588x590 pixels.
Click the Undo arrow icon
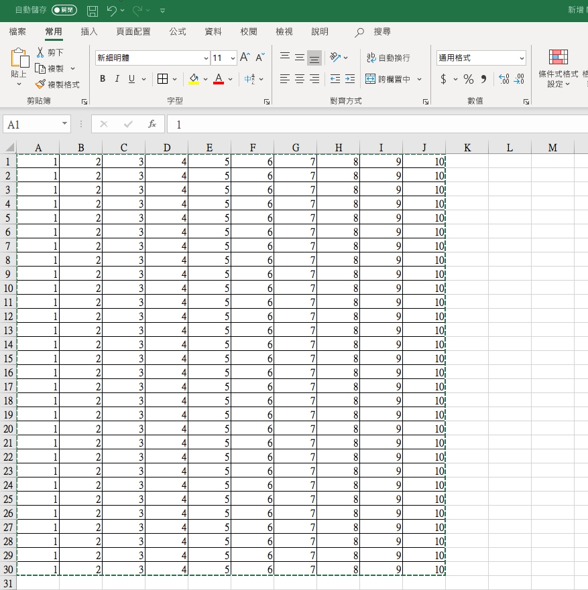111,11
